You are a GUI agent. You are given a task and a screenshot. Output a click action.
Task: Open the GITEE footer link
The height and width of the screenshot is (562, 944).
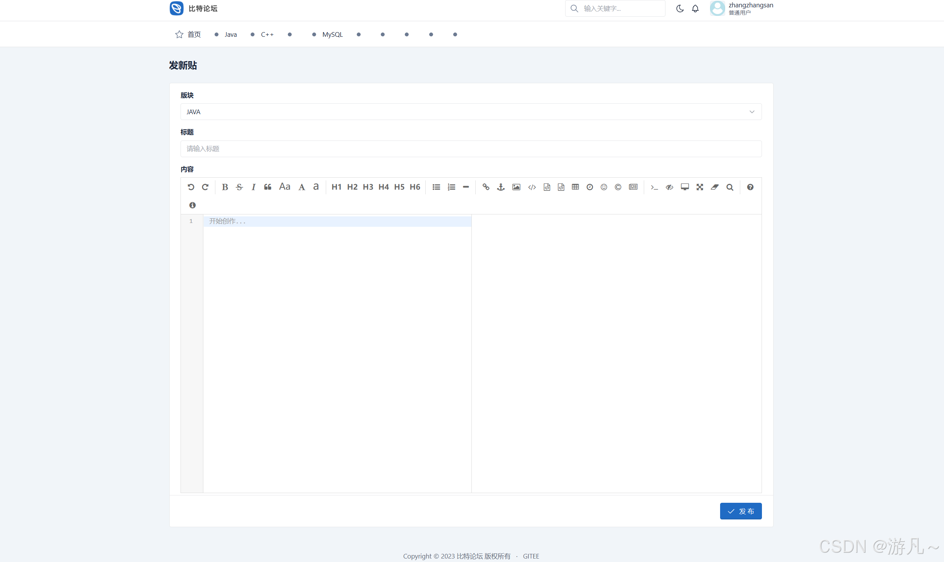coord(531,556)
